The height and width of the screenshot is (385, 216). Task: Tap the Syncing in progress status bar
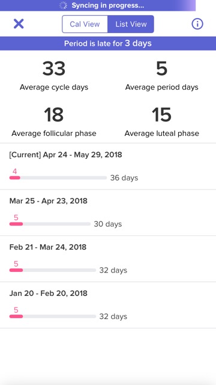click(x=98, y=5)
